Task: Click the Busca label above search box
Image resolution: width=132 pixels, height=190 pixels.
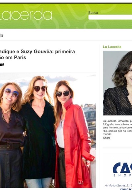Action: [x=93, y=13]
